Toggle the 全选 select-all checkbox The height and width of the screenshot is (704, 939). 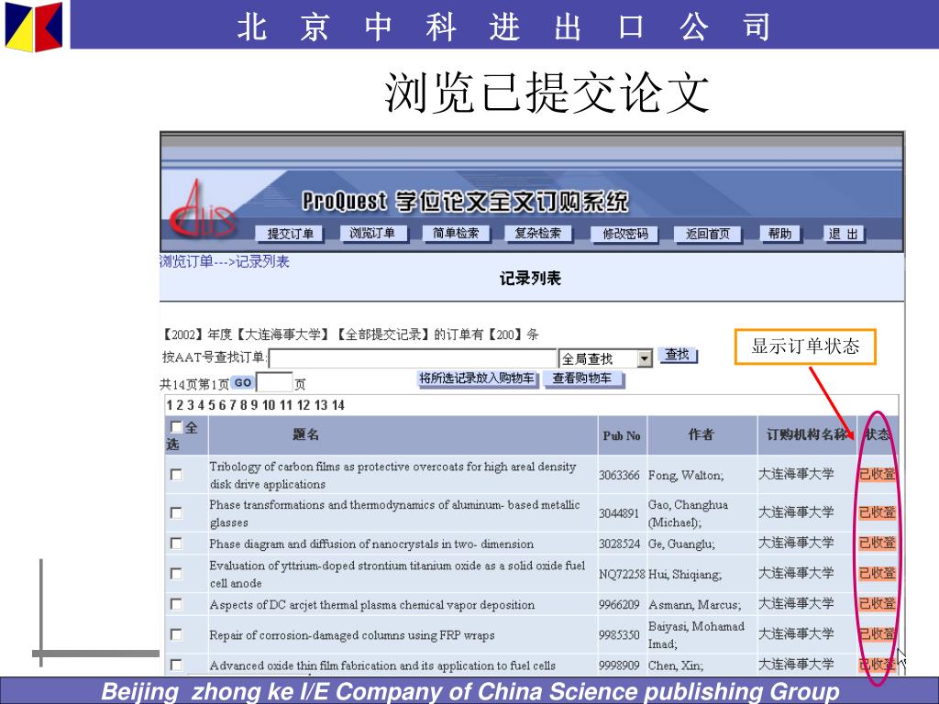176,427
